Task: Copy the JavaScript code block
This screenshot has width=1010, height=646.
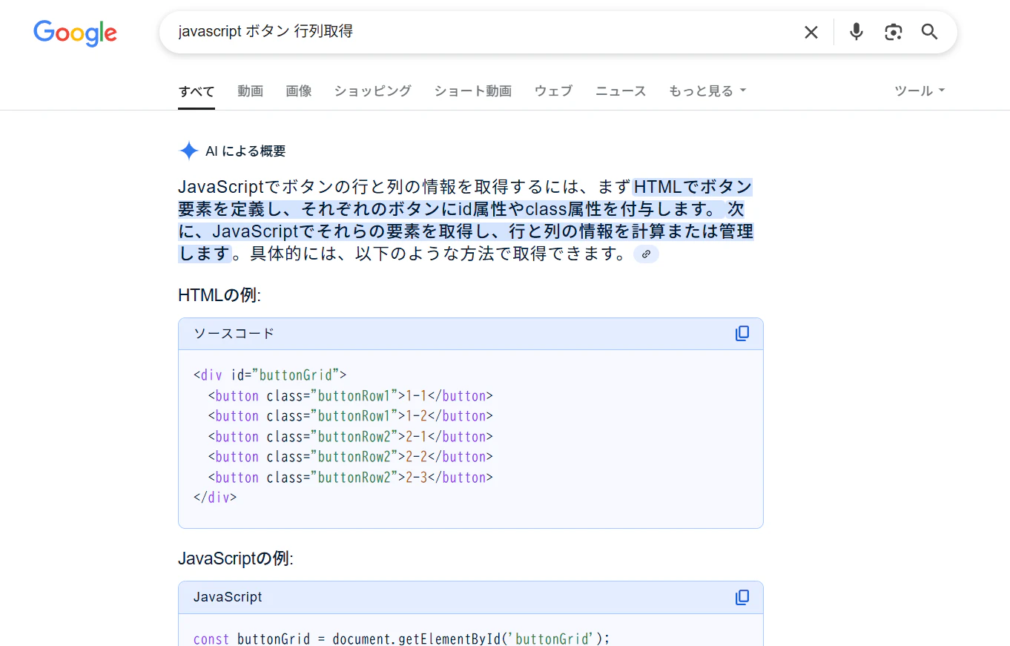Action: coord(742,598)
